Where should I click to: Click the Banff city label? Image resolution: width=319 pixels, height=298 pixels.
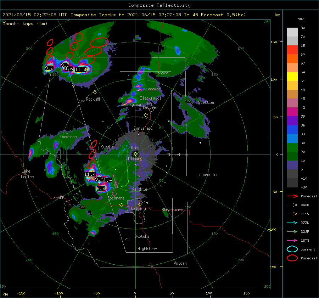[58, 197]
